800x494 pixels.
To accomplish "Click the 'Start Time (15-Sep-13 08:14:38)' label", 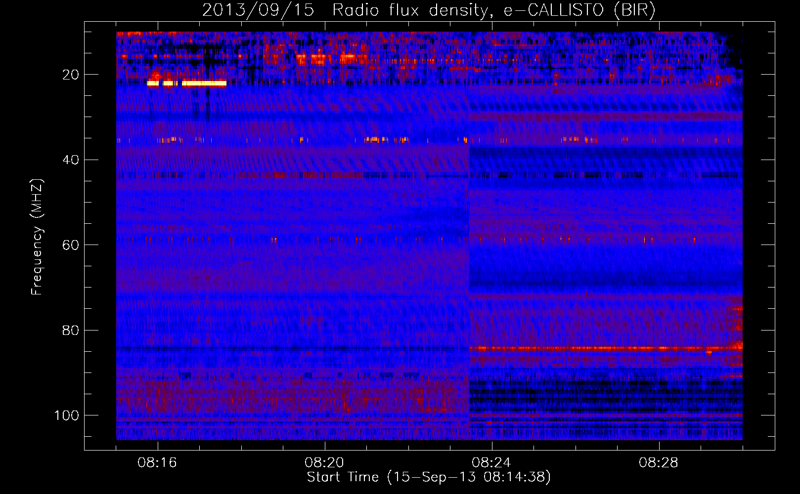I will pos(429,477).
